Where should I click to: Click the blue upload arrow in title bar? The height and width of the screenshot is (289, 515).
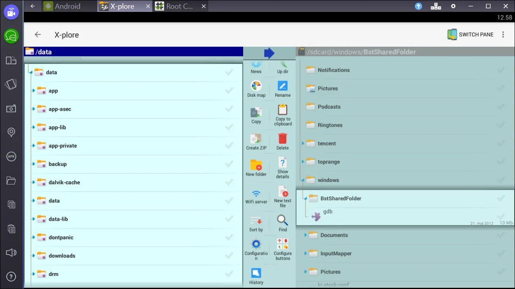click(x=418, y=6)
